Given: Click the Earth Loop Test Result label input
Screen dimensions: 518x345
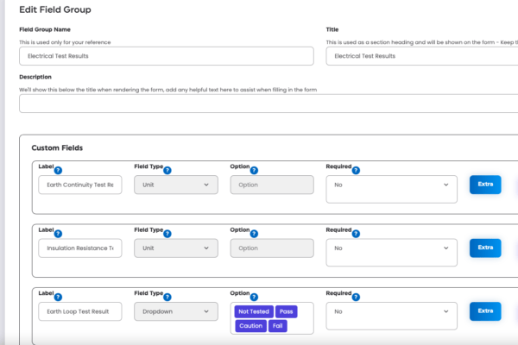Looking at the screenshot, I should (x=80, y=311).
